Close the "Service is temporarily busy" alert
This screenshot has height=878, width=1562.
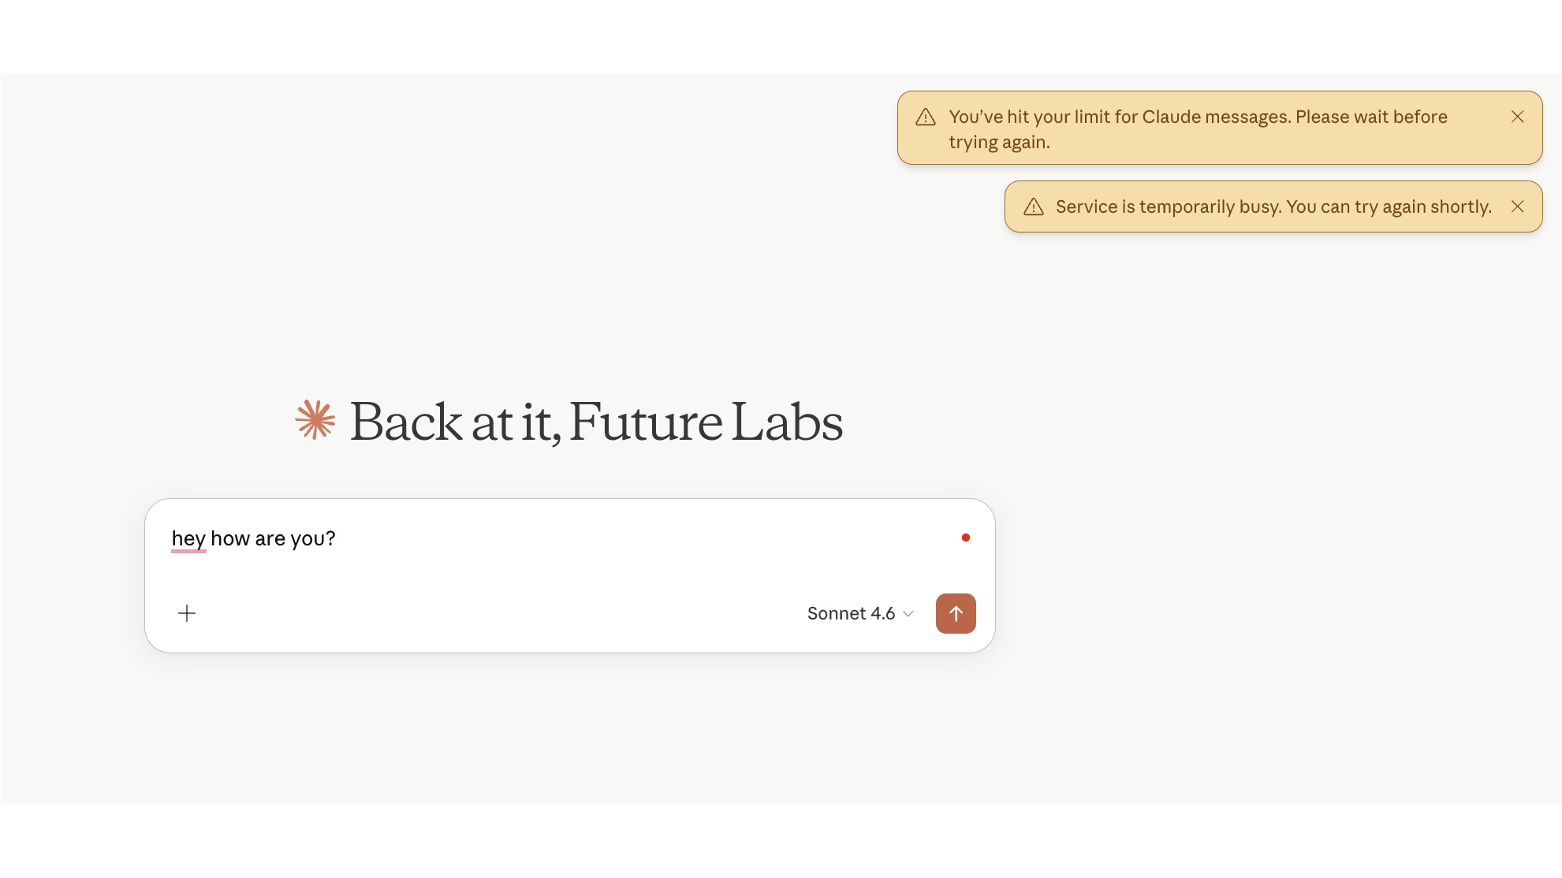(x=1517, y=206)
